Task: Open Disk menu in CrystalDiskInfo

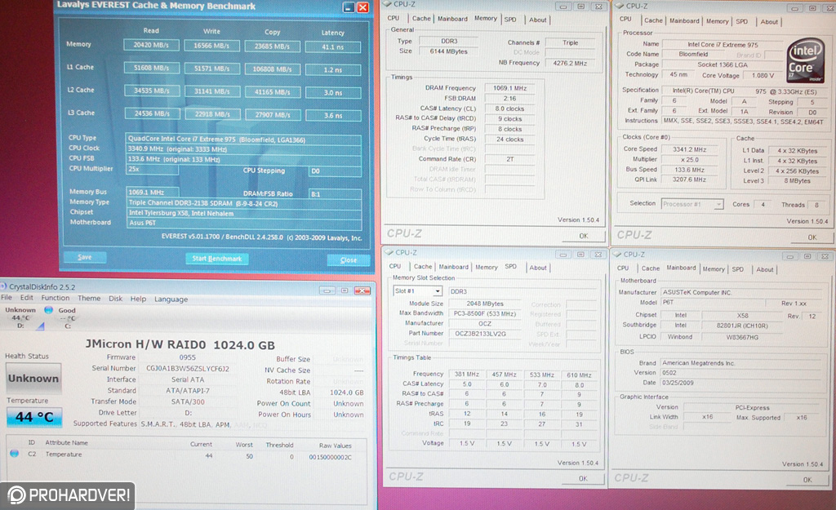Action: point(116,299)
